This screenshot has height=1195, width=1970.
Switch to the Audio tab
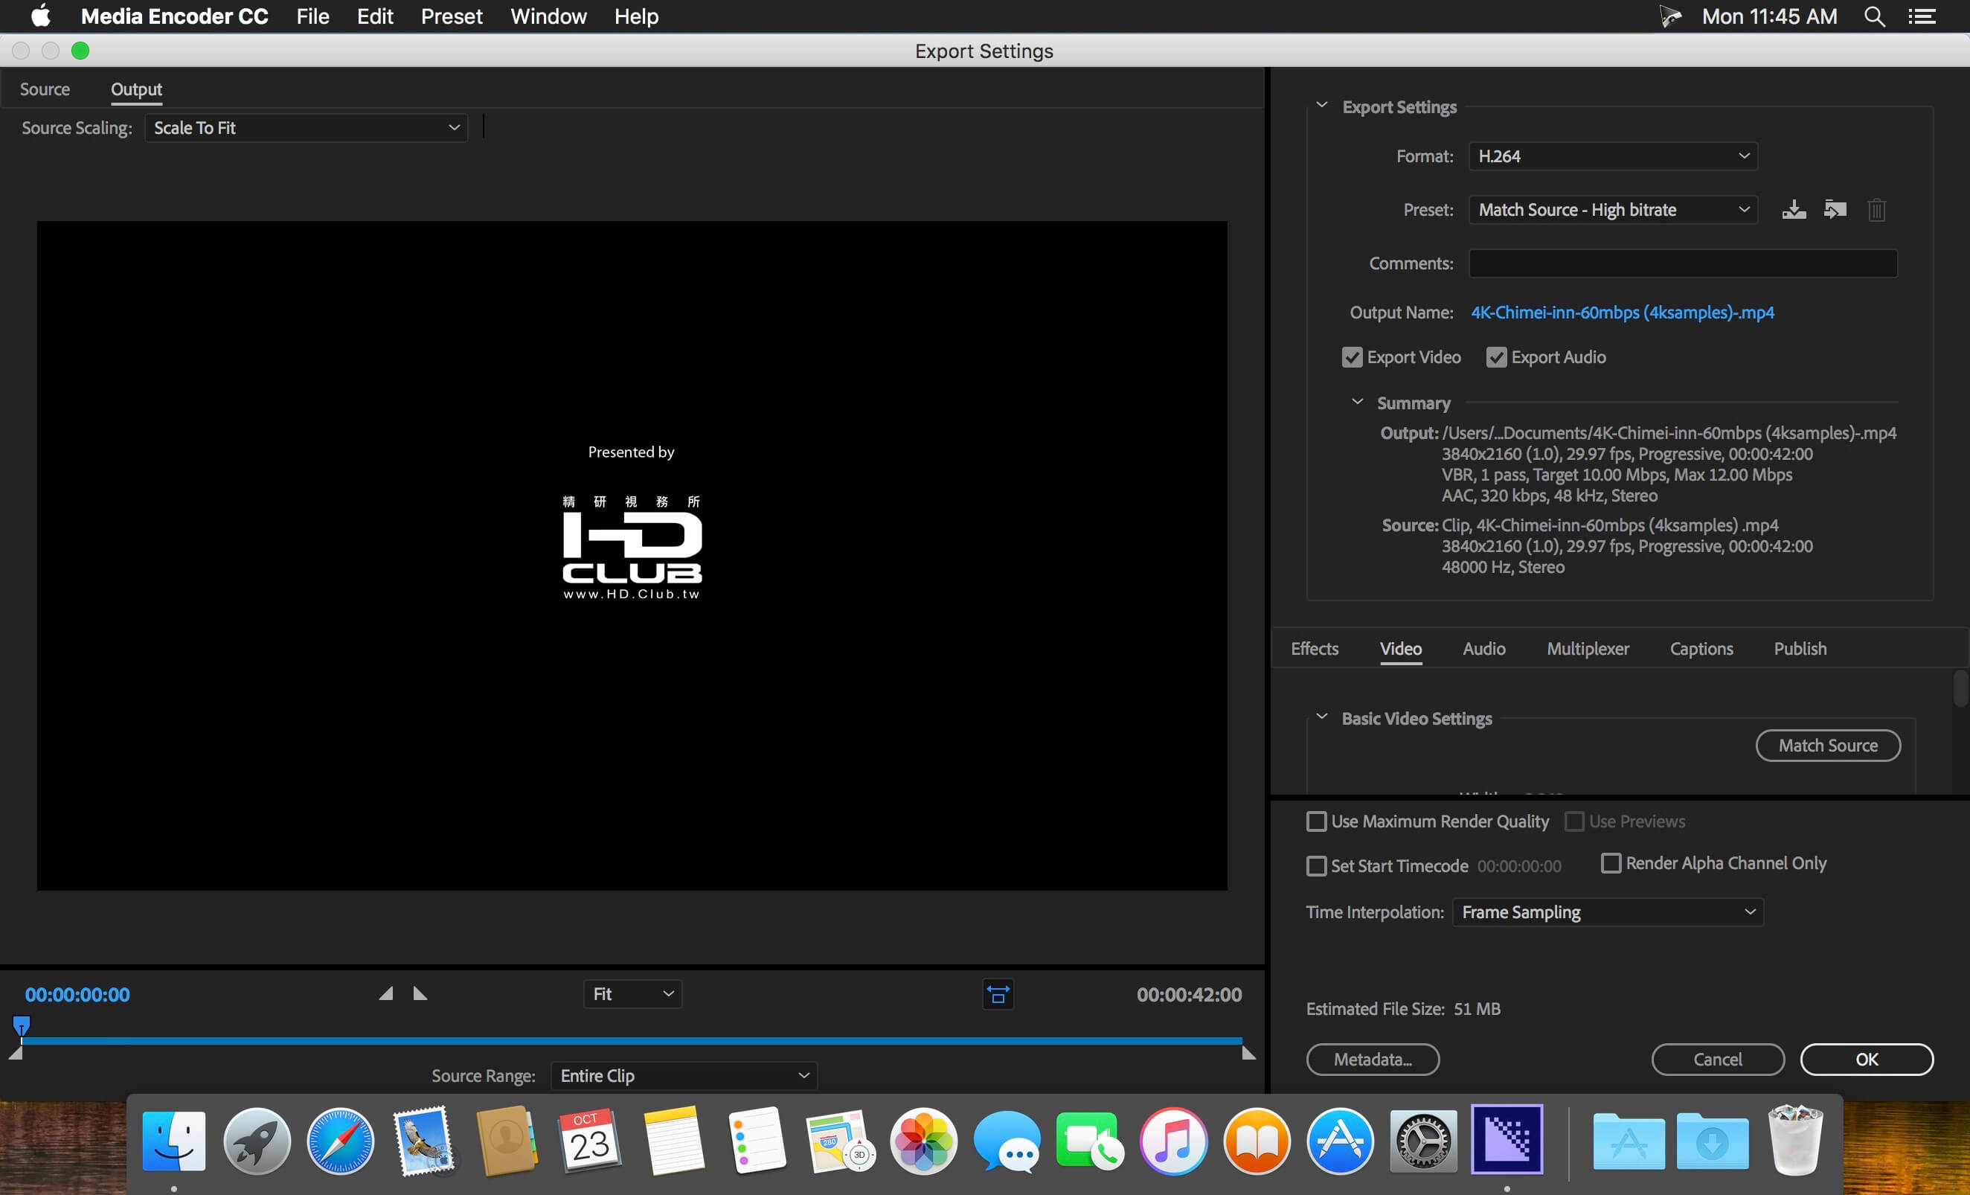pos(1483,647)
